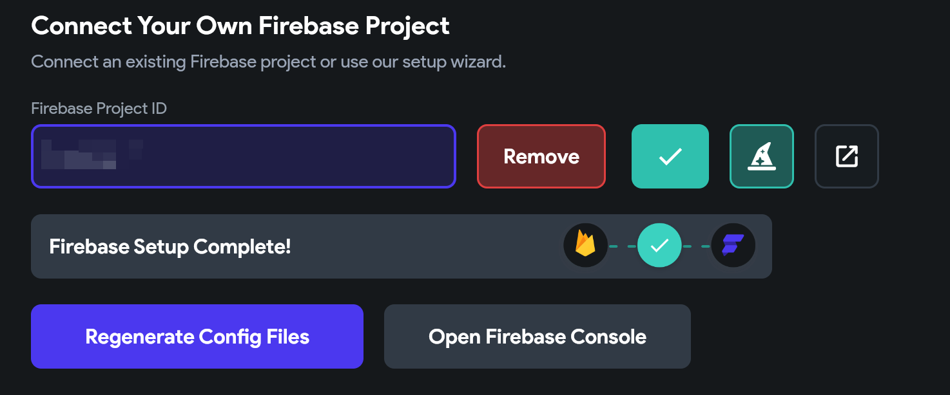
Task: Click the dashed connector before FlutterFlow logo
Action: click(696, 246)
